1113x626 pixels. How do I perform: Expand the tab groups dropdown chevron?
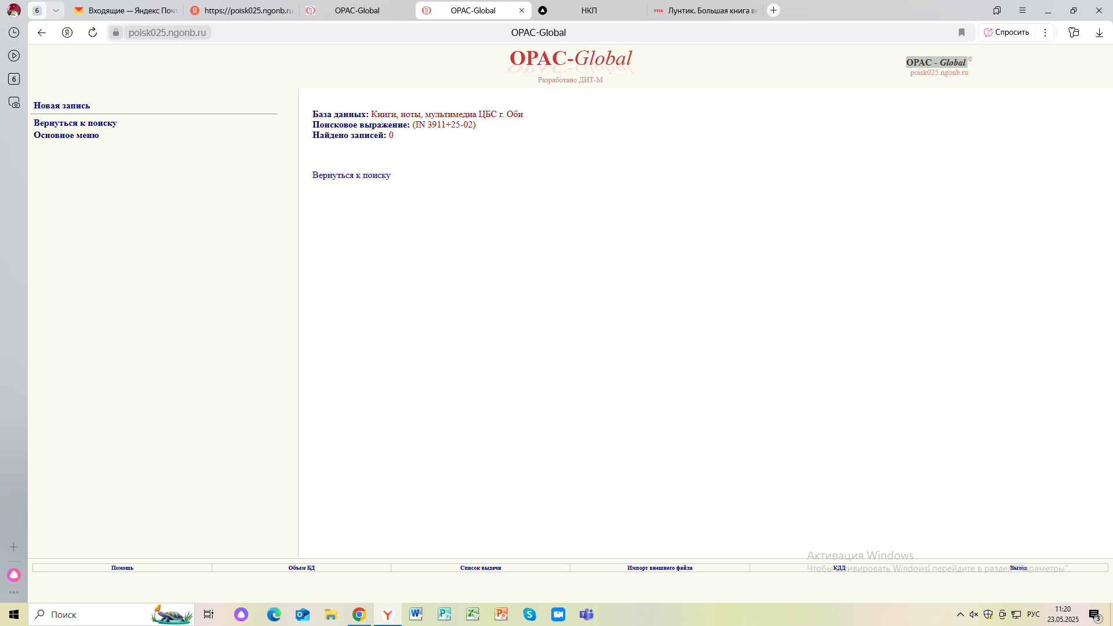click(56, 10)
